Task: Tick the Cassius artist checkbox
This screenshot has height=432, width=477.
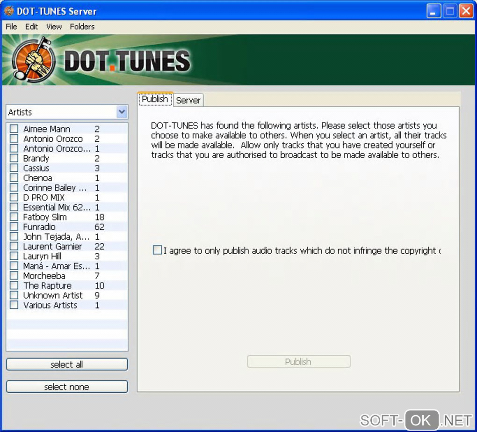Action: 14,168
